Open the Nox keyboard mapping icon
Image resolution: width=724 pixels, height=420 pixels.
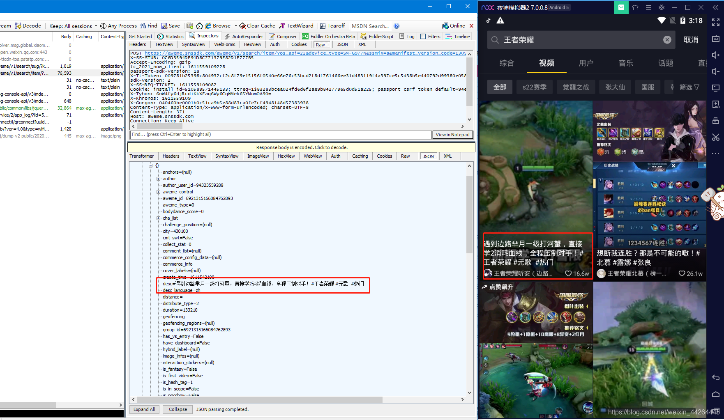716,39
